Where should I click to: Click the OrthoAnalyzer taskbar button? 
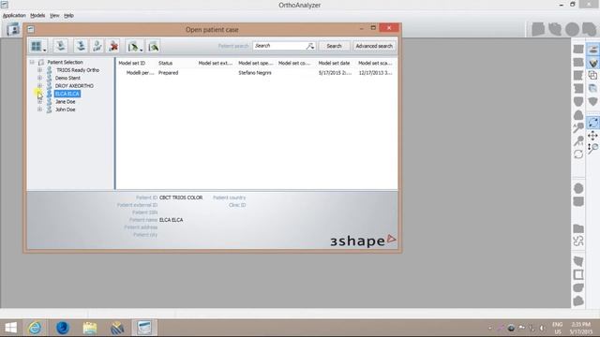click(x=144, y=328)
